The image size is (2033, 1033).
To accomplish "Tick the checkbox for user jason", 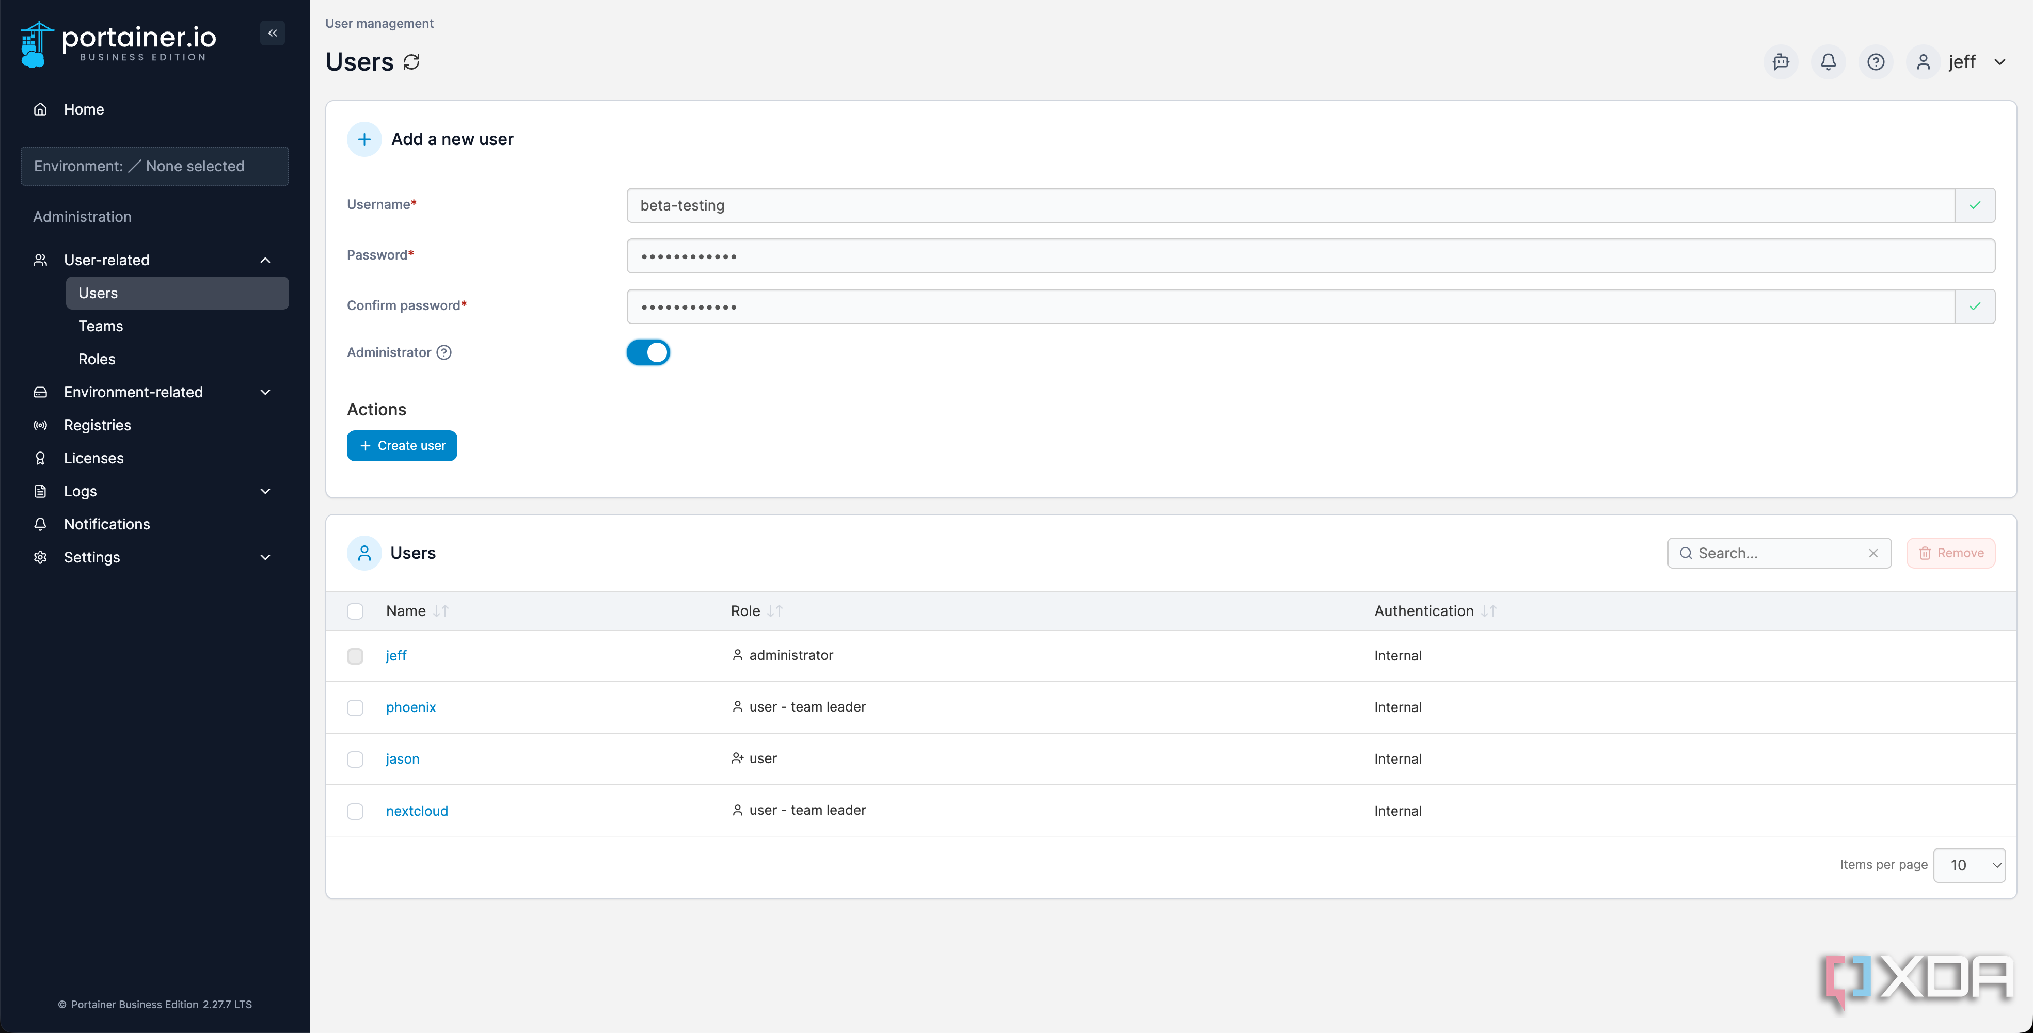I will 355,760.
